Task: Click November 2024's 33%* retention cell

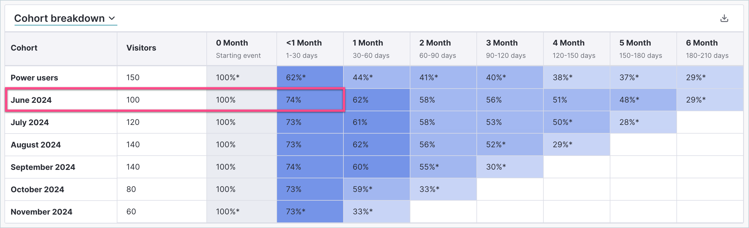Action: (x=362, y=212)
